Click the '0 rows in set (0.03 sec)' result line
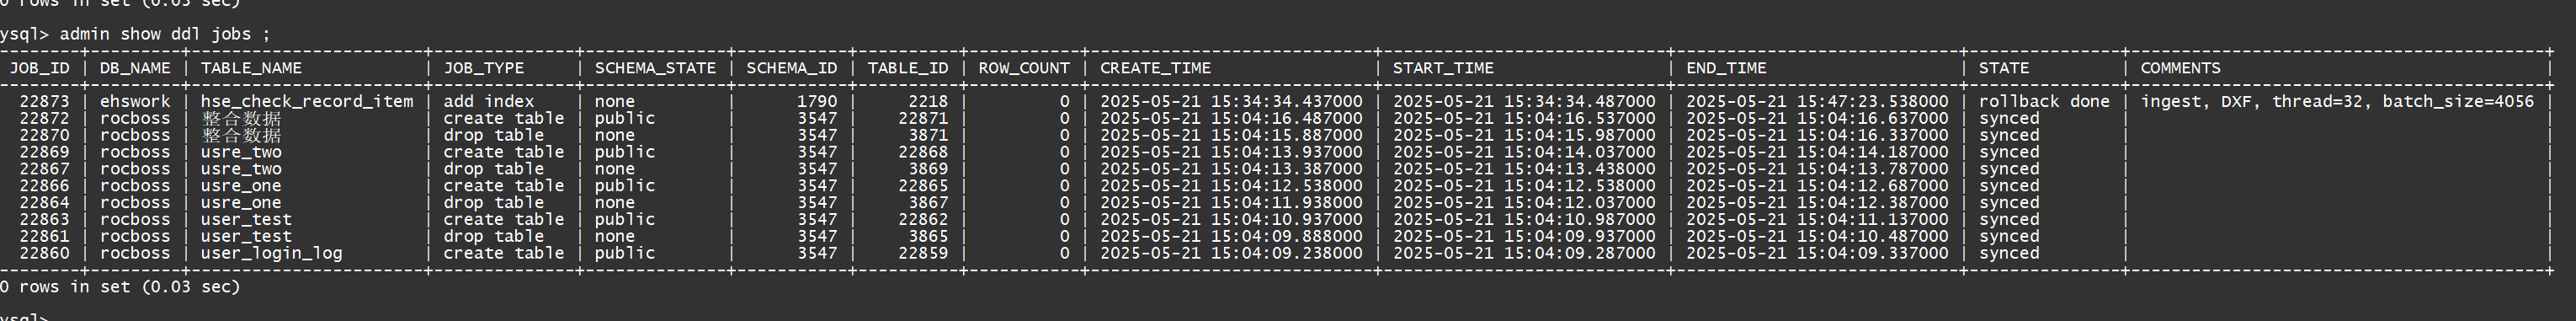2576x321 pixels. 120,287
